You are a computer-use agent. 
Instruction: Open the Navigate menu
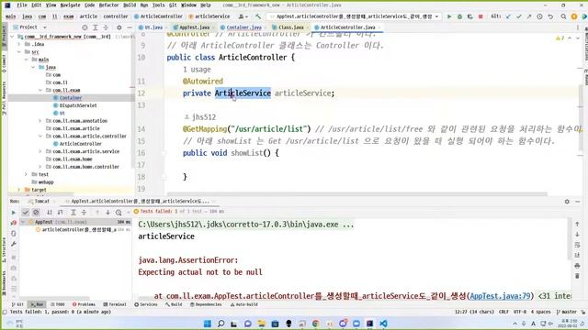coord(70,5)
